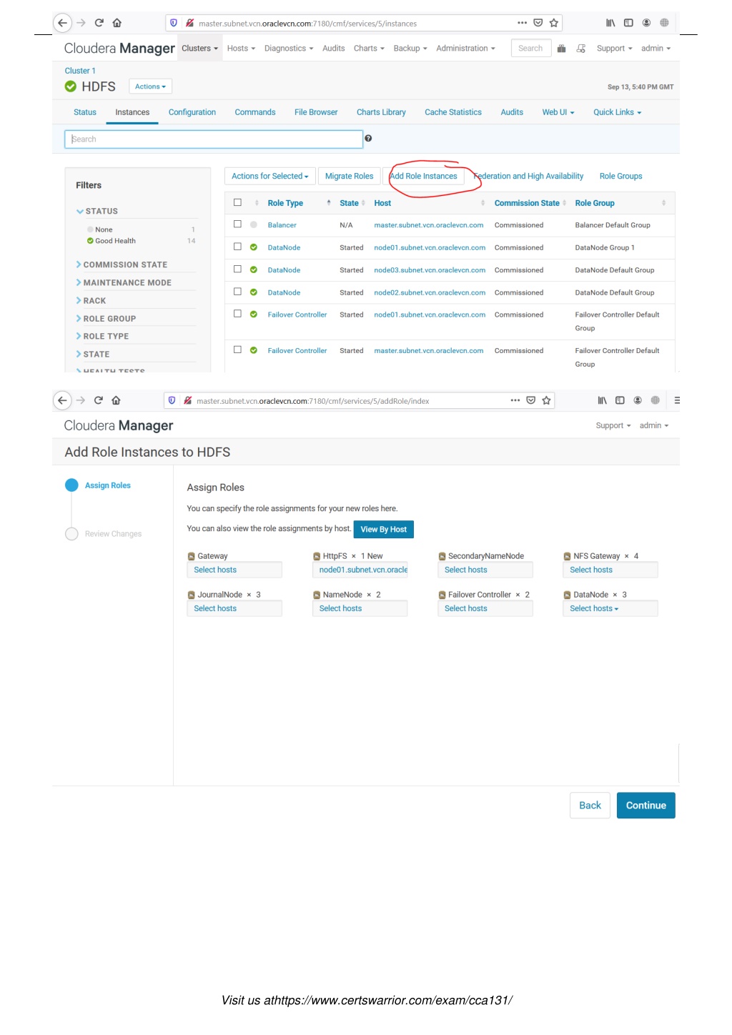
Task: Collapse the Status filter section
Action: tap(97, 211)
